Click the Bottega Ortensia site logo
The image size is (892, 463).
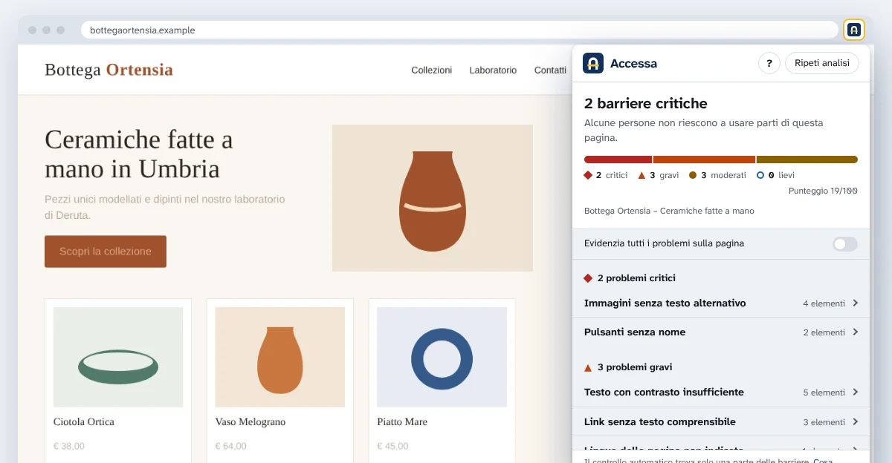click(109, 70)
